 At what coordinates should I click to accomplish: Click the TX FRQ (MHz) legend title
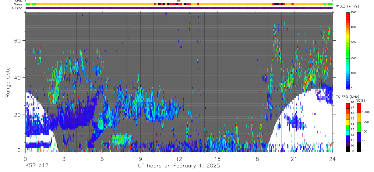point(348,97)
